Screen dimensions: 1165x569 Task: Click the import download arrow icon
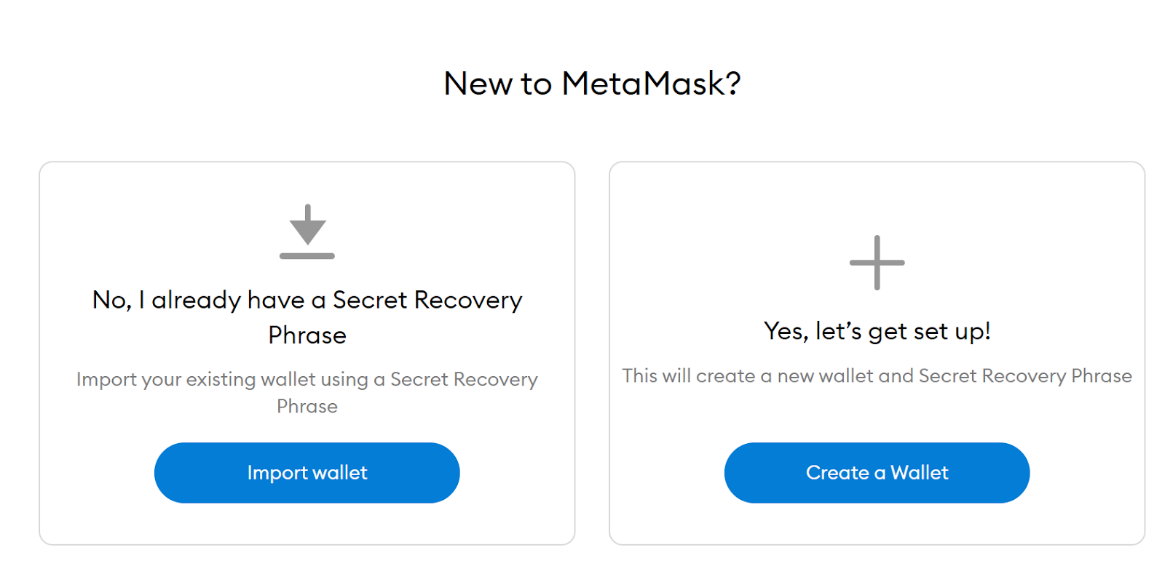307,224
